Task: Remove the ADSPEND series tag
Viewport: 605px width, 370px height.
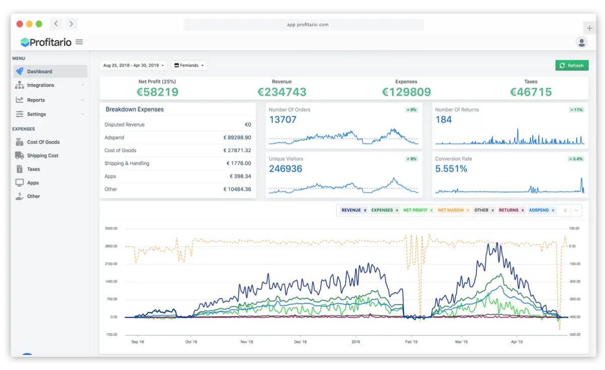Action: 553,210
